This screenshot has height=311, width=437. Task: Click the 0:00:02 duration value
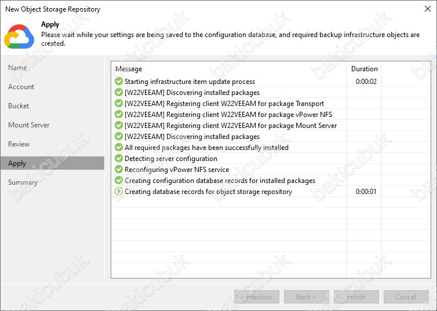pyautogui.click(x=366, y=81)
